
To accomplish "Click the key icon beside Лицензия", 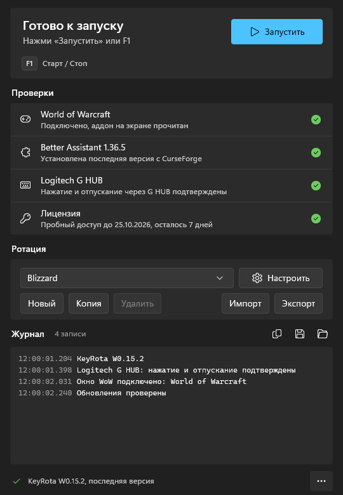I will 25,218.
